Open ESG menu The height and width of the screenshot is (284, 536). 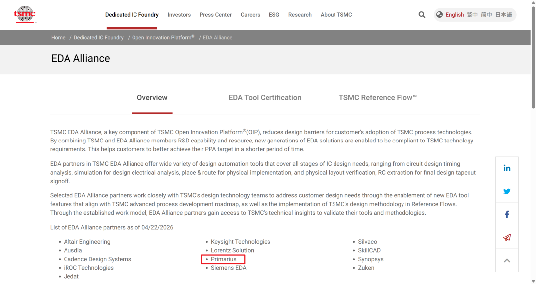(x=274, y=15)
